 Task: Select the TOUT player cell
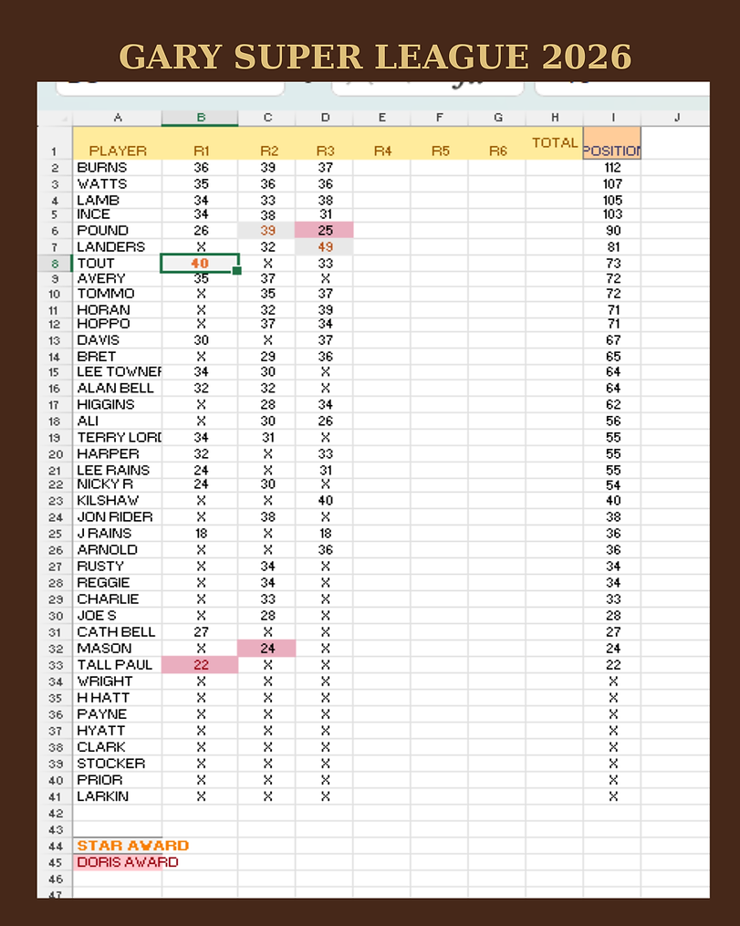coord(118,264)
